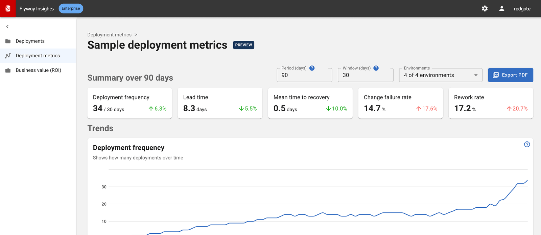Viewport: 541px width, 235px height.
Task: Click the chart y-axis label 30
Action: click(x=104, y=187)
